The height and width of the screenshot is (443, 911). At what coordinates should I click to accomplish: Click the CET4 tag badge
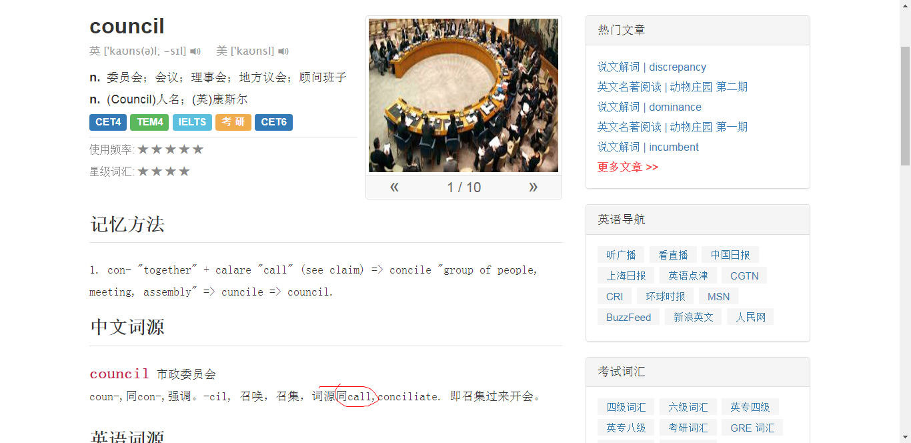[108, 122]
